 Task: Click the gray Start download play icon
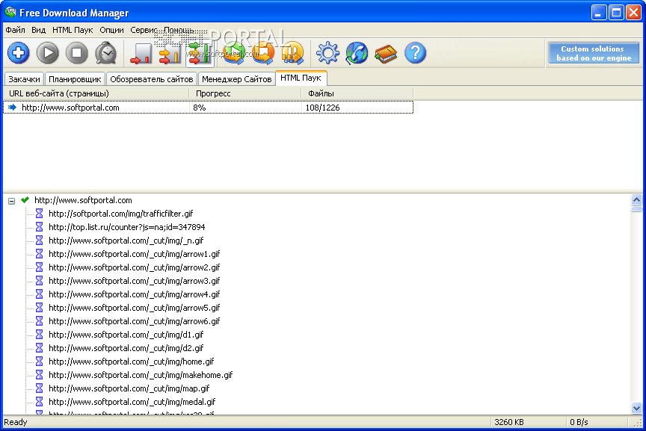pyautogui.click(x=48, y=53)
